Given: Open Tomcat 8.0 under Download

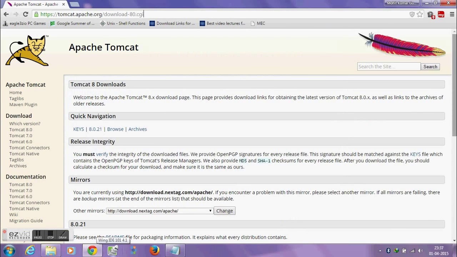Looking at the screenshot, I should click(x=21, y=130).
